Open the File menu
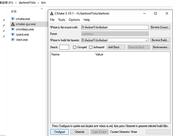The width and height of the screenshot is (173, 136). 52,20
